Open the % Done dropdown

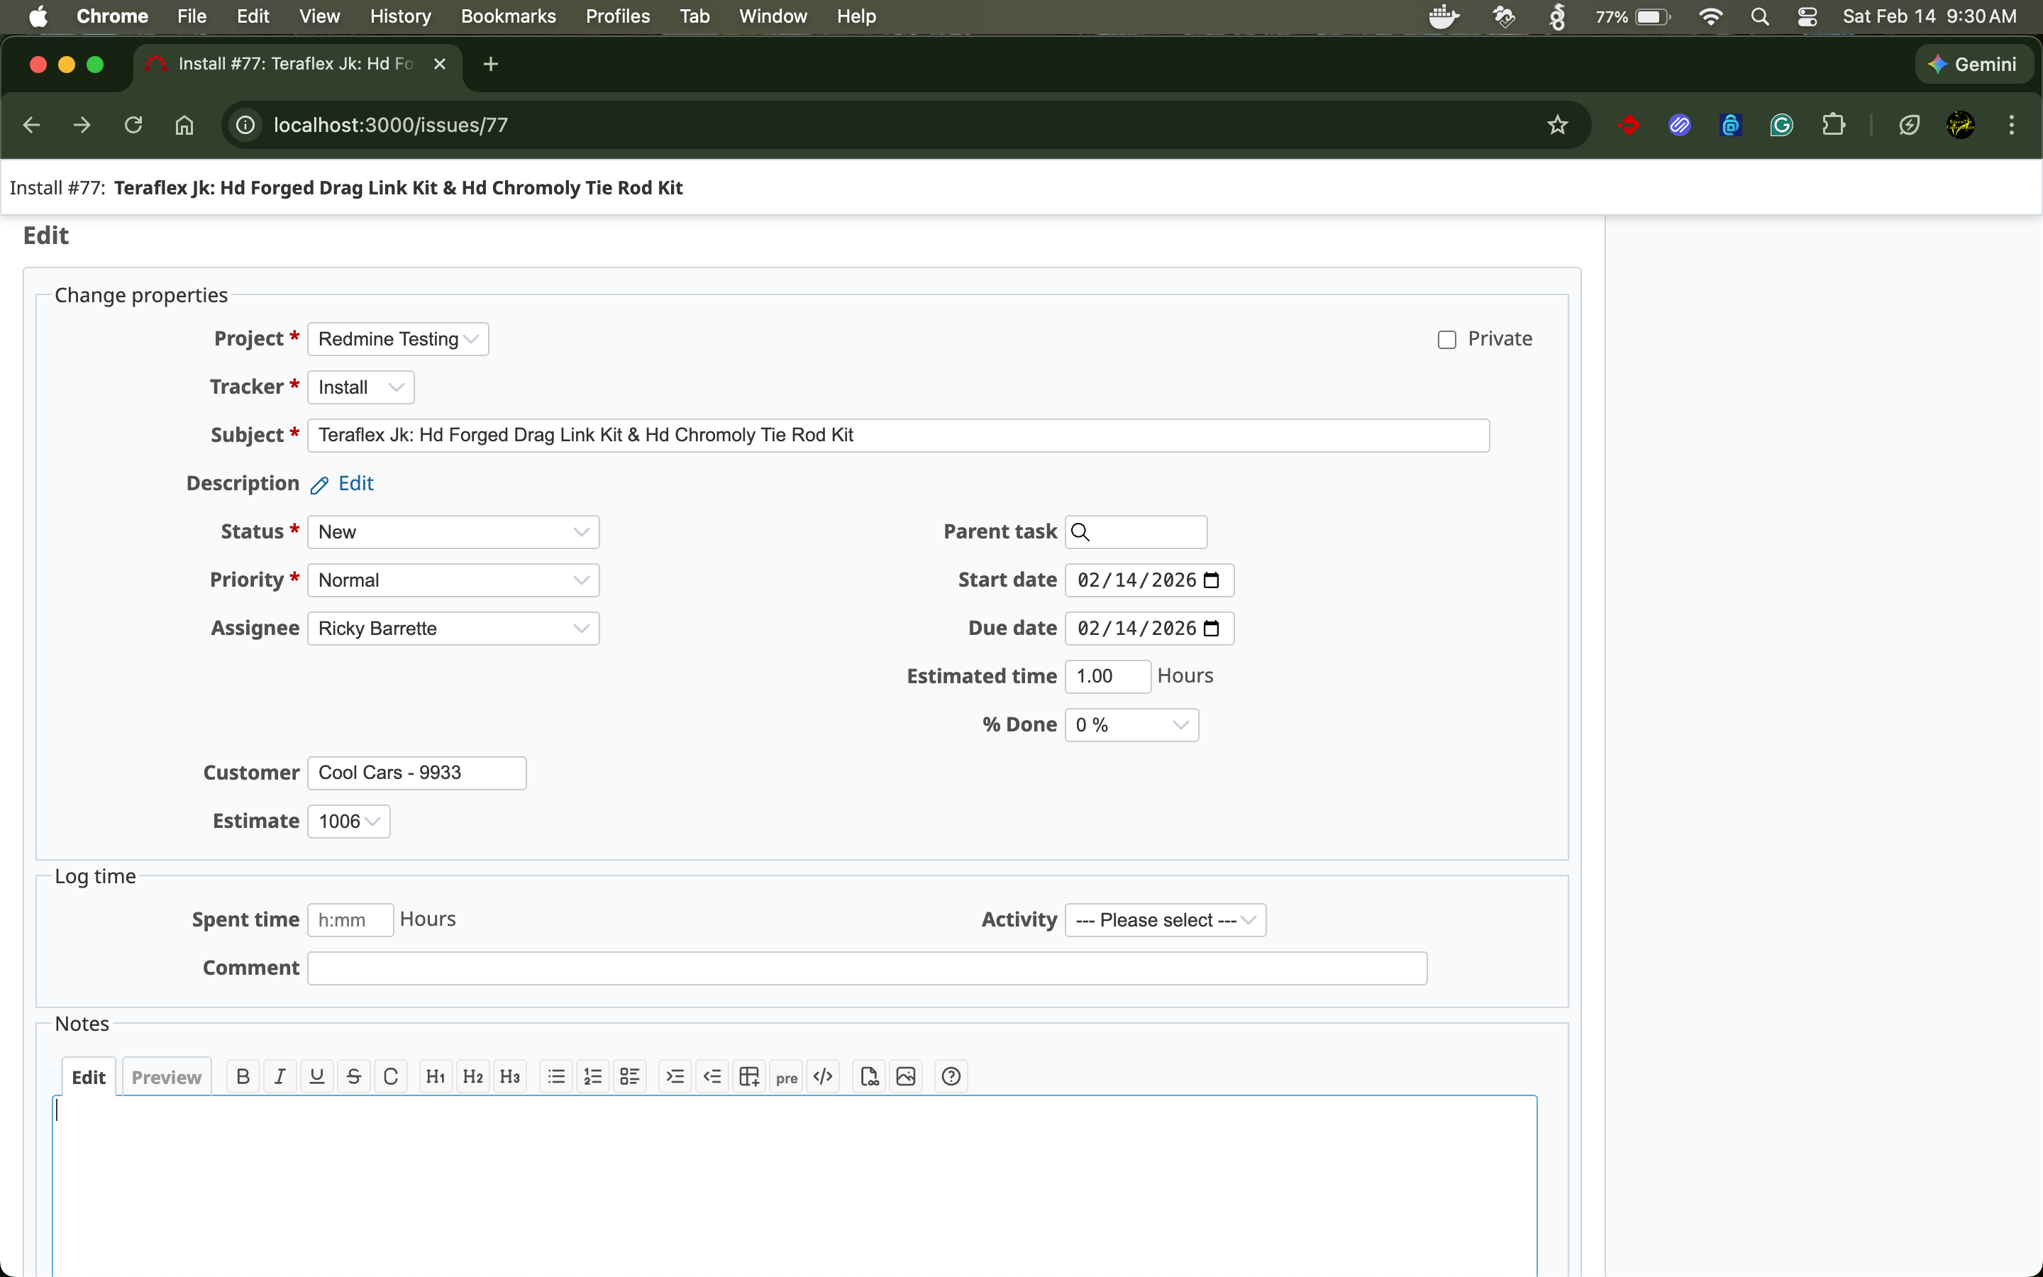pos(1131,724)
